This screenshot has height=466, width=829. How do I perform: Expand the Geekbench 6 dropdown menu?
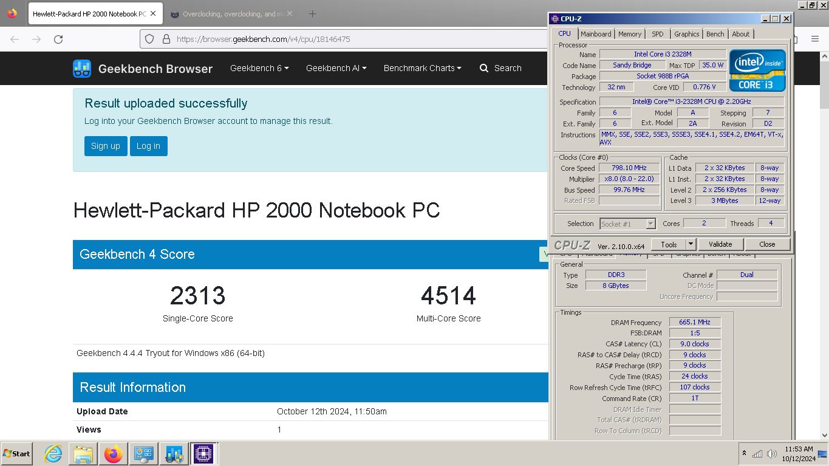(259, 68)
